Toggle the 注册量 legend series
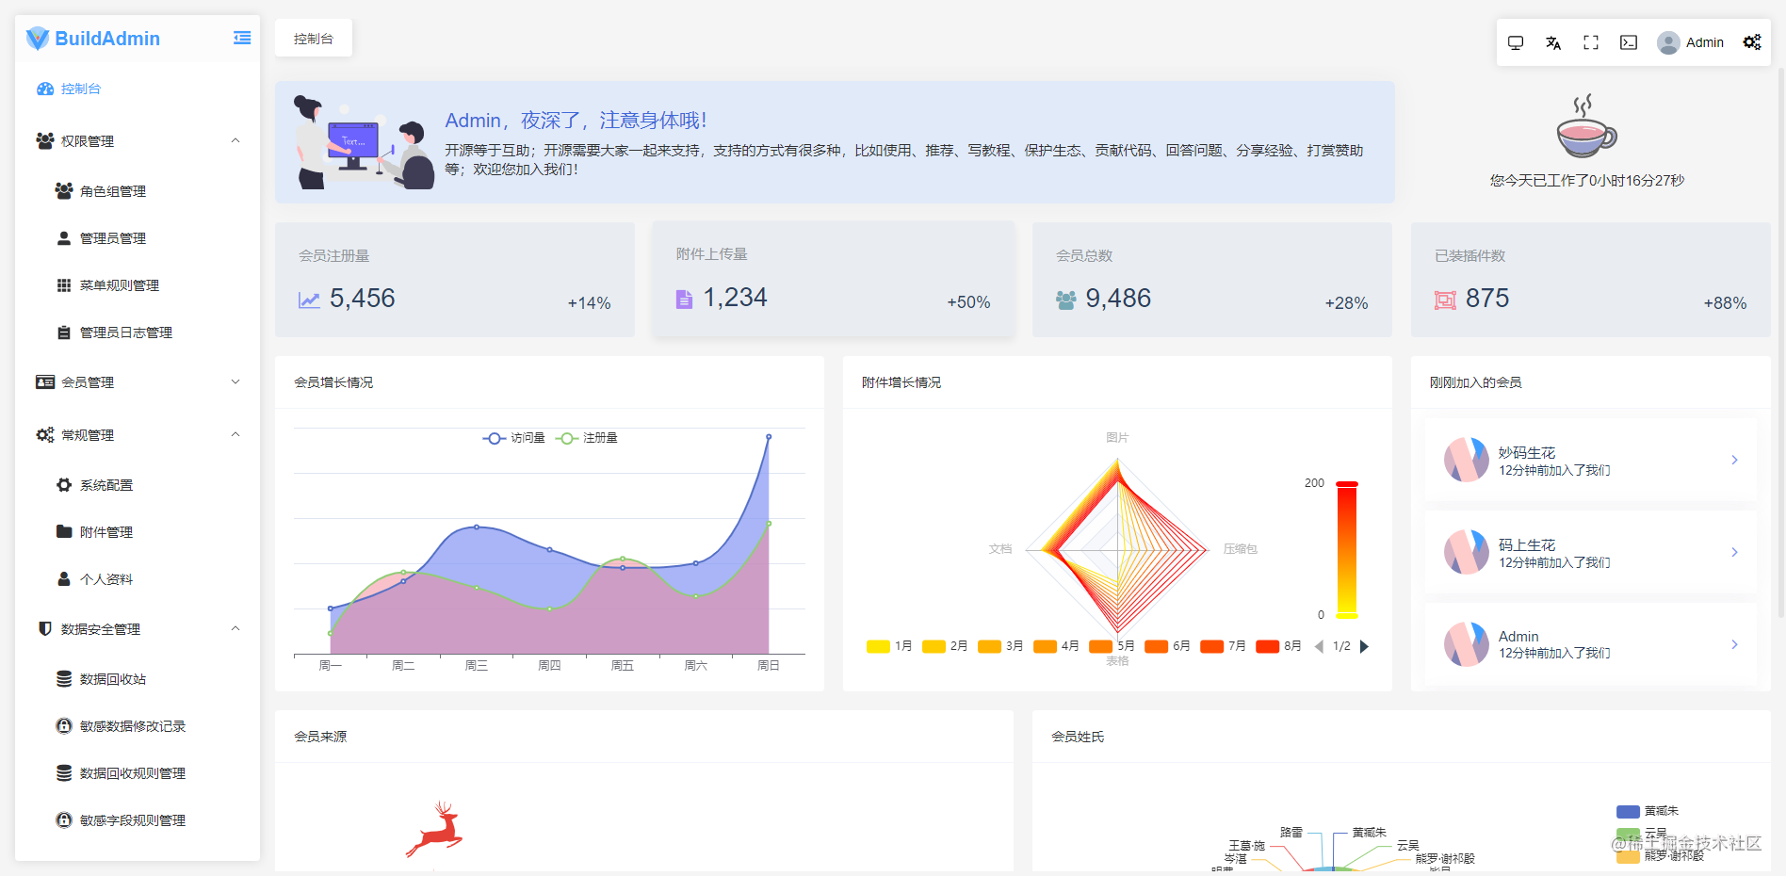The height and width of the screenshot is (876, 1786). (x=587, y=438)
